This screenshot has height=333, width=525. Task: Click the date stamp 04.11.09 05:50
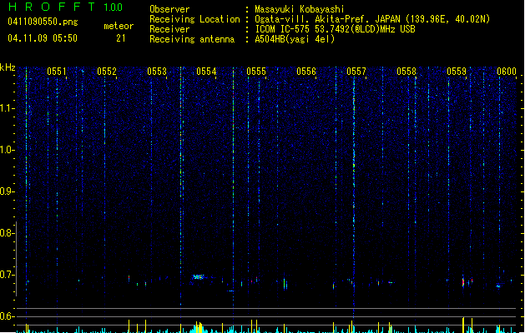pyautogui.click(x=43, y=38)
